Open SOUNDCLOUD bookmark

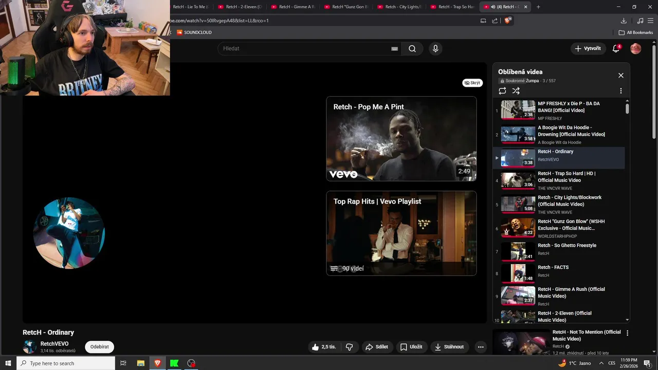pos(194,32)
